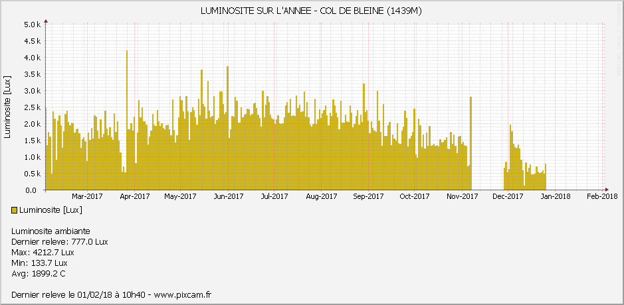Image resolution: width=624 pixels, height=305 pixels.
Task: Click the Avg: 1899.2 C statistic line
Action: (x=38, y=274)
